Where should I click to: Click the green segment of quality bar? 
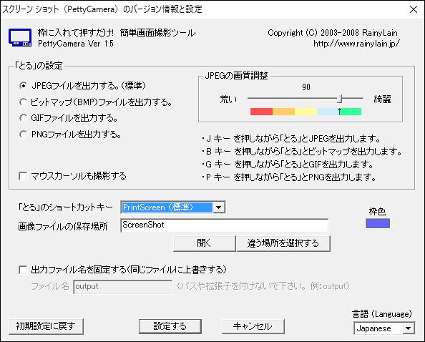(x=351, y=112)
